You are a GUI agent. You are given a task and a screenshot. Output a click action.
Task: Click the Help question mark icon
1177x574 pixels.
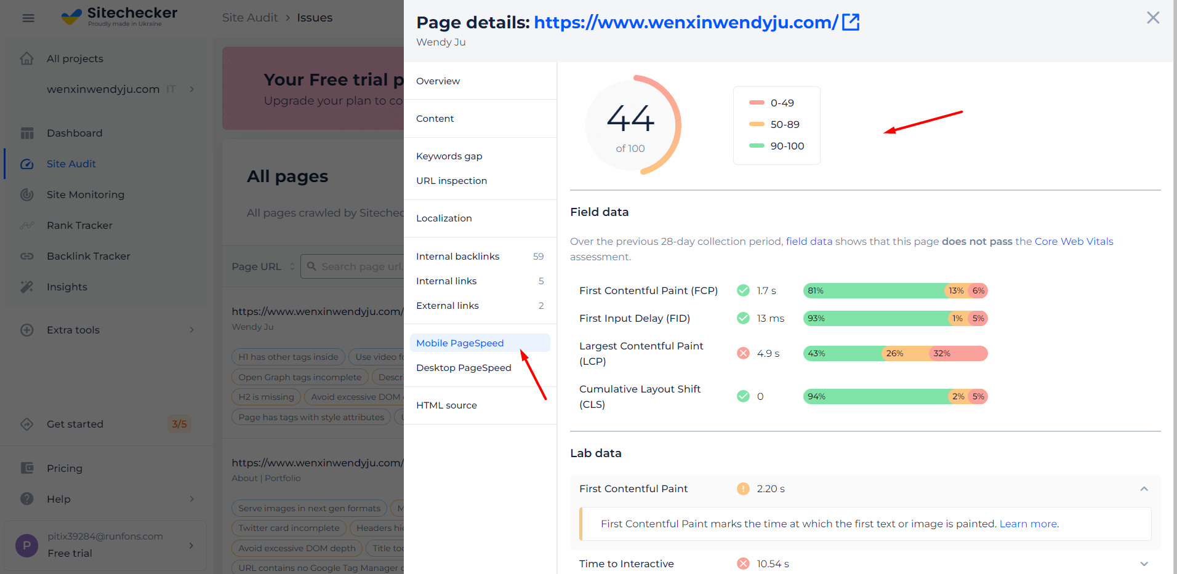(27, 499)
